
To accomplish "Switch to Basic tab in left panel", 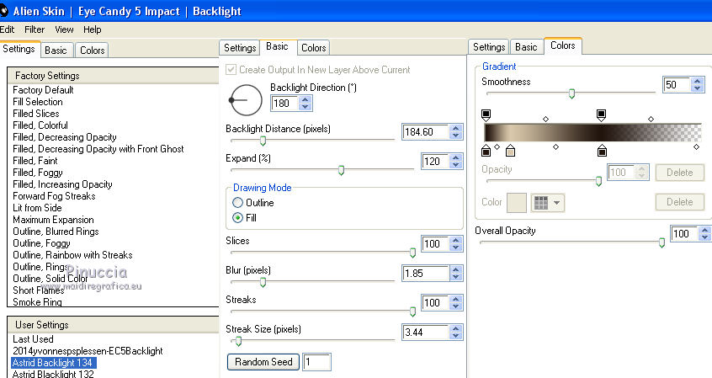I will coord(56,50).
